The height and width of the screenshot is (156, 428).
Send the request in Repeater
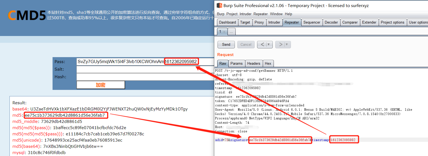click(x=226, y=44)
